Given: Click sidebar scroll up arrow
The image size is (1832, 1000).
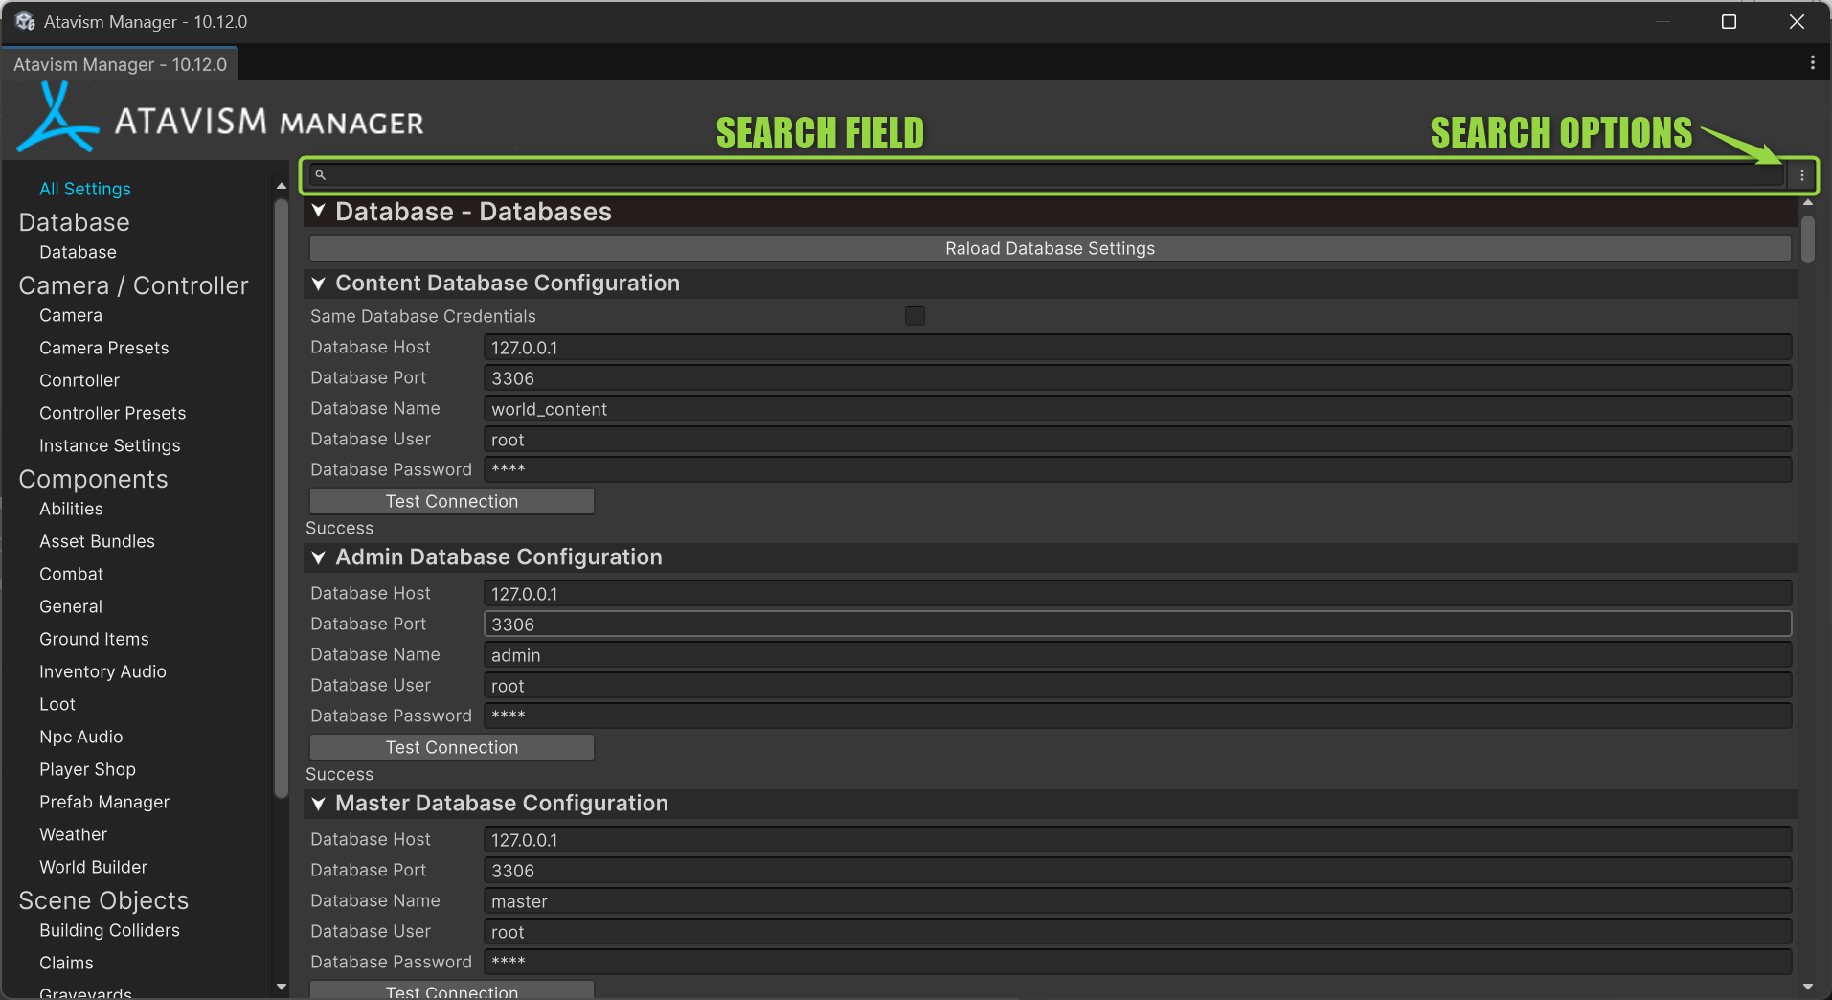Looking at the screenshot, I should (x=281, y=186).
